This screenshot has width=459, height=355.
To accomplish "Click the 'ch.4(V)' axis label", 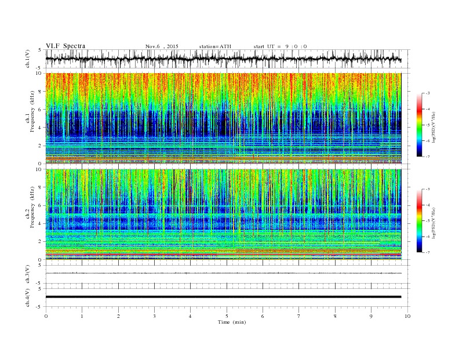I will (x=28, y=298).
